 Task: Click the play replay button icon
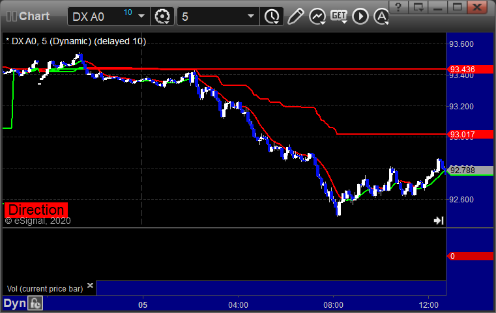[360, 16]
